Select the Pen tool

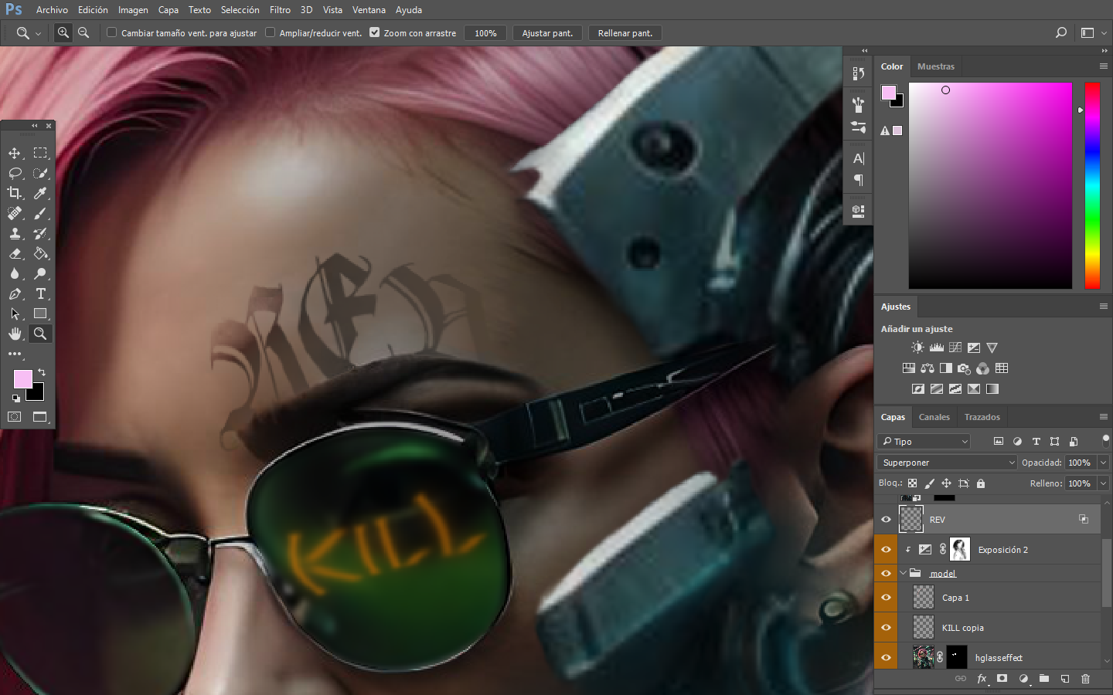[15, 293]
